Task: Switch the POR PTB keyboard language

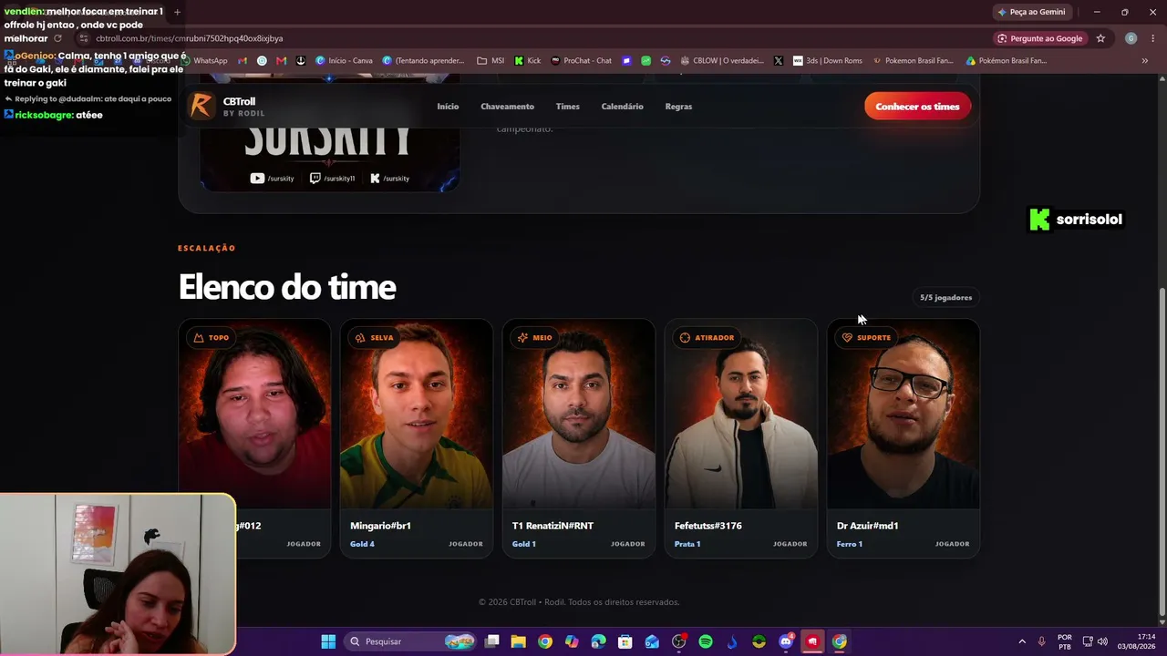Action: pyautogui.click(x=1065, y=641)
